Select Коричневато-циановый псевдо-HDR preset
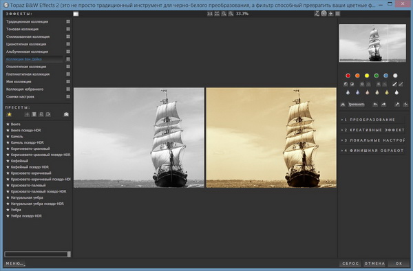The image size is (413, 271). tap(41, 155)
